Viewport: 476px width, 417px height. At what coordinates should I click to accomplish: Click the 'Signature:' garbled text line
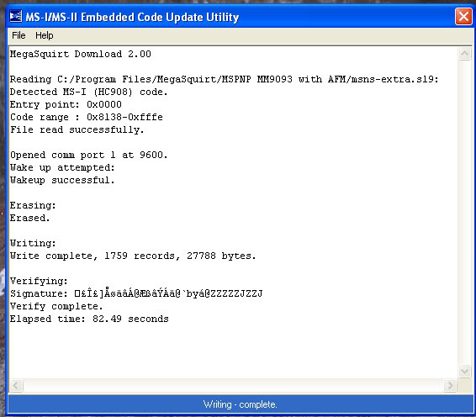[x=136, y=293]
